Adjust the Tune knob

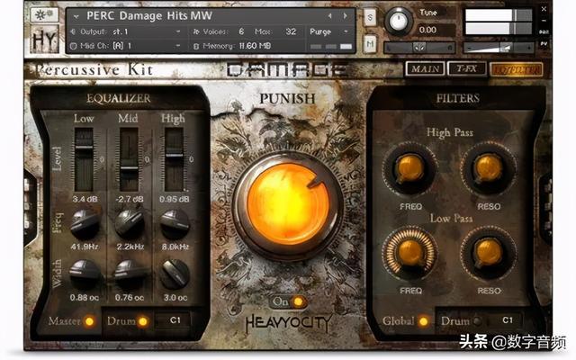point(399,21)
